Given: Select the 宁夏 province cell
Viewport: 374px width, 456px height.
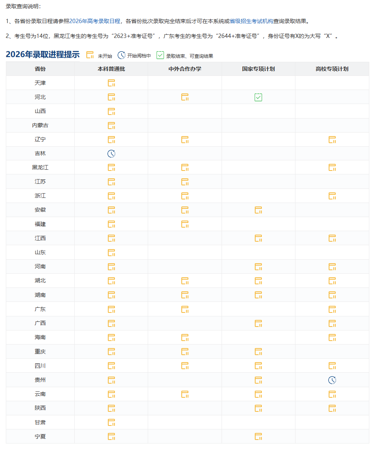Looking at the screenshot, I should (x=40, y=436).
